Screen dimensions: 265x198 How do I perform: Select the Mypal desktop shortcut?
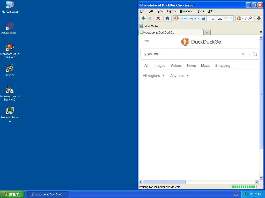pyautogui.click(x=10, y=70)
